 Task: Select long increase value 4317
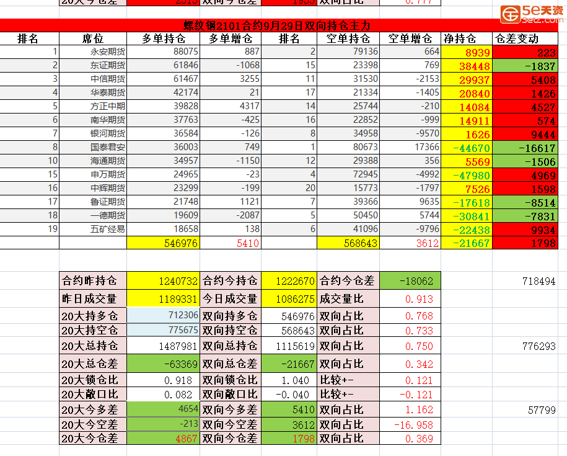(231, 107)
